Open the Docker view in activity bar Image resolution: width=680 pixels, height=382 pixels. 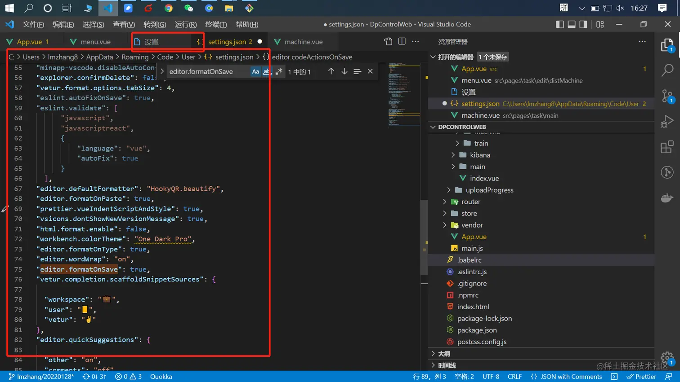(x=667, y=198)
